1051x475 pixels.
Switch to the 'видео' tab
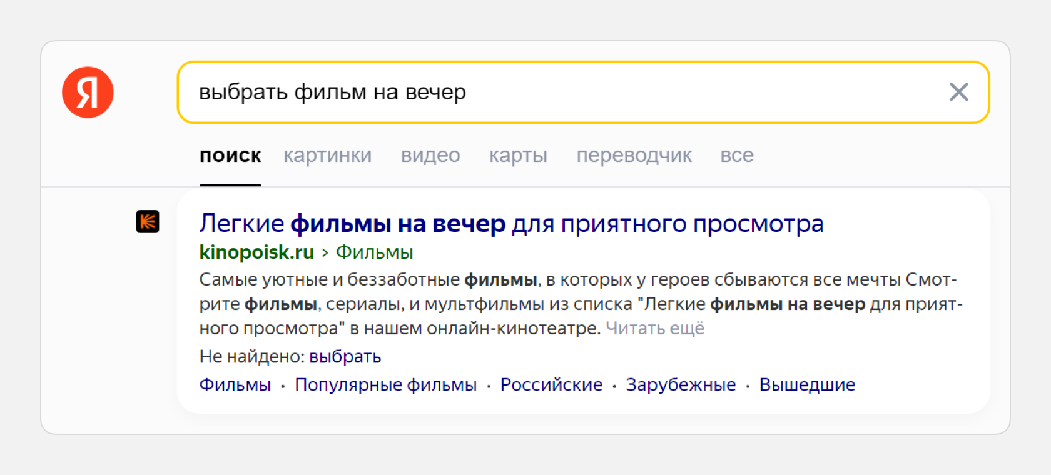pyautogui.click(x=430, y=155)
